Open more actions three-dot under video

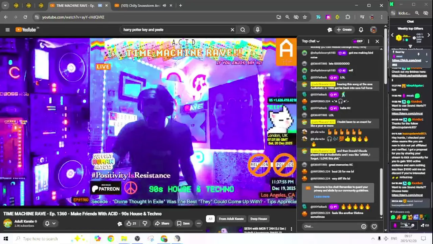pos(199,223)
